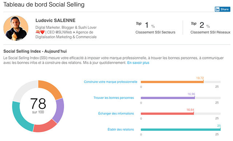Click the 78 sur 100 score
This screenshot has width=233, height=141.
tap(38, 106)
